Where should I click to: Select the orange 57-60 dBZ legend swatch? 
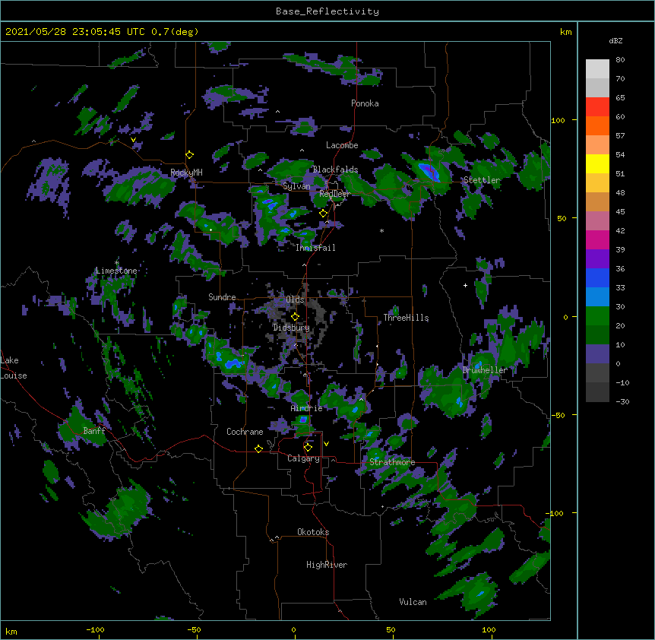tap(597, 125)
